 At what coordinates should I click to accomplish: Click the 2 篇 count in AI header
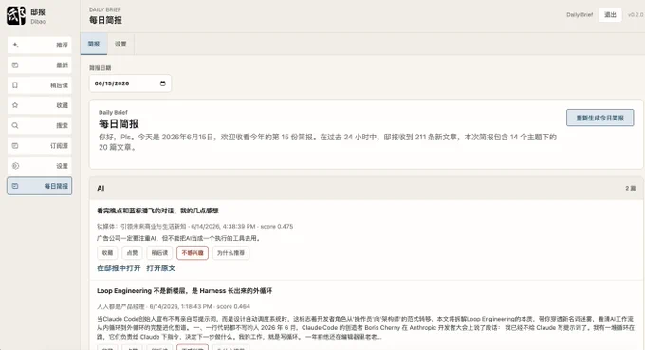pyautogui.click(x=630, y=188)
